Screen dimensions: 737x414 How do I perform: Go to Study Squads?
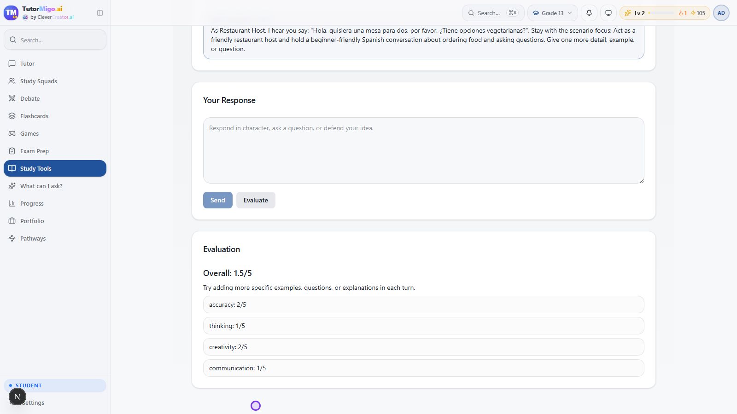click(x=55, y=81)
